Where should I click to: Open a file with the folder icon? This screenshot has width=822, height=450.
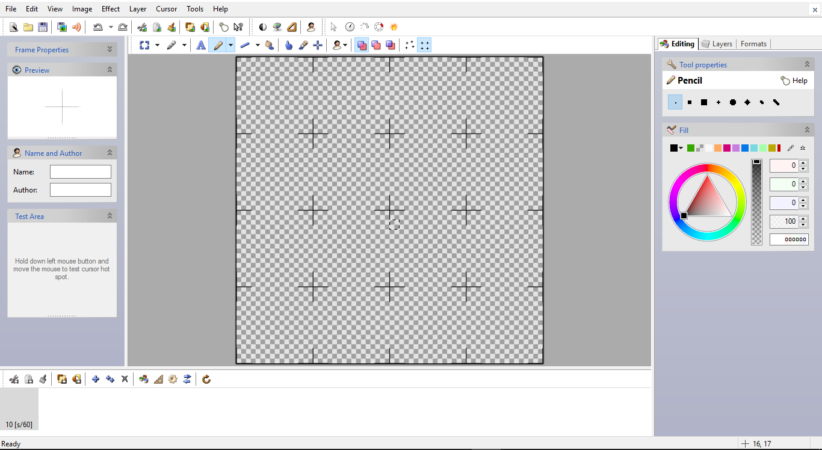(x=28, y=27)
